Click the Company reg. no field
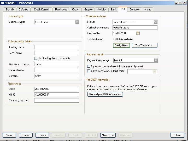Viewport: 188px width, 141px height. tap(57, 100)
